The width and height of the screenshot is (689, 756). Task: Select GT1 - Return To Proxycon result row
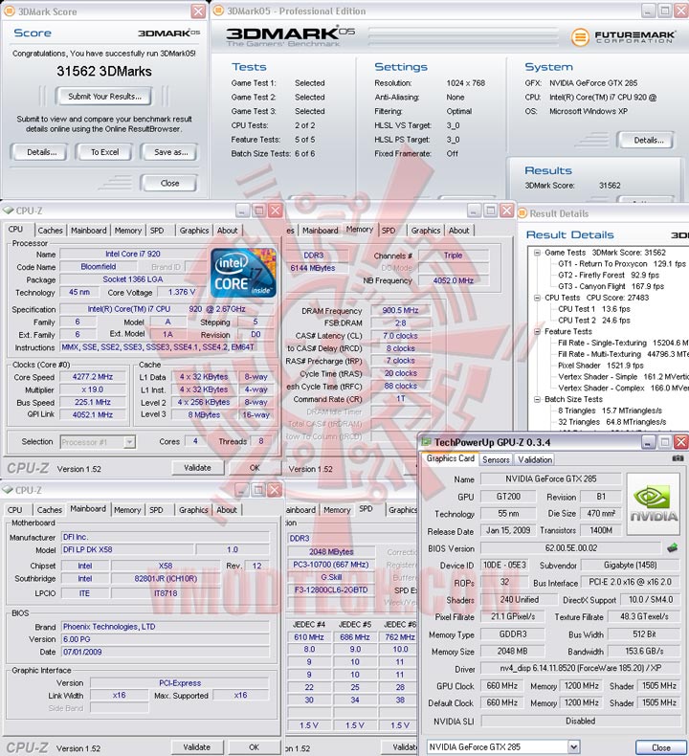pyautogui.click(x=622, y=264)
